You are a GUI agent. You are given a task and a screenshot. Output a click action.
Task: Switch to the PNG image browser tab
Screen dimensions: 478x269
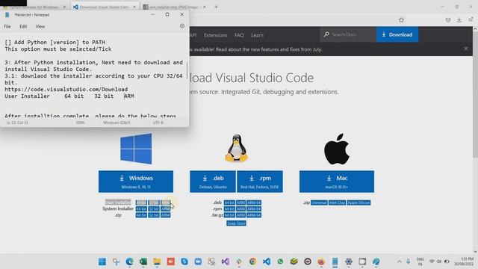tap(174, 7)
